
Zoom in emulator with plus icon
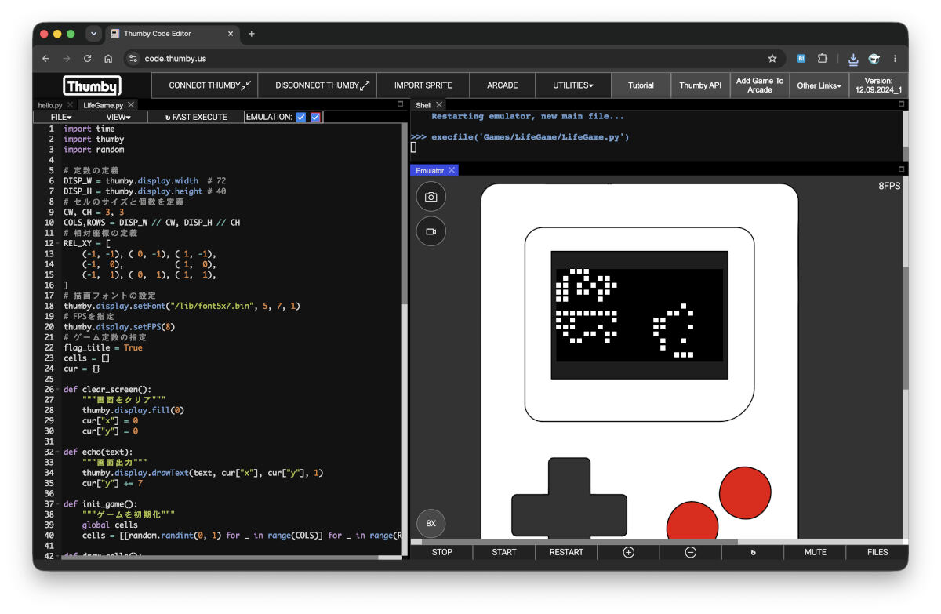[x=628, y=552]
